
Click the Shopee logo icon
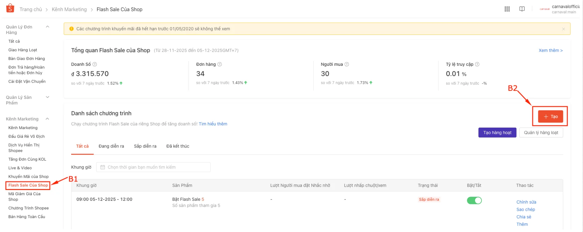click(10, 8)
